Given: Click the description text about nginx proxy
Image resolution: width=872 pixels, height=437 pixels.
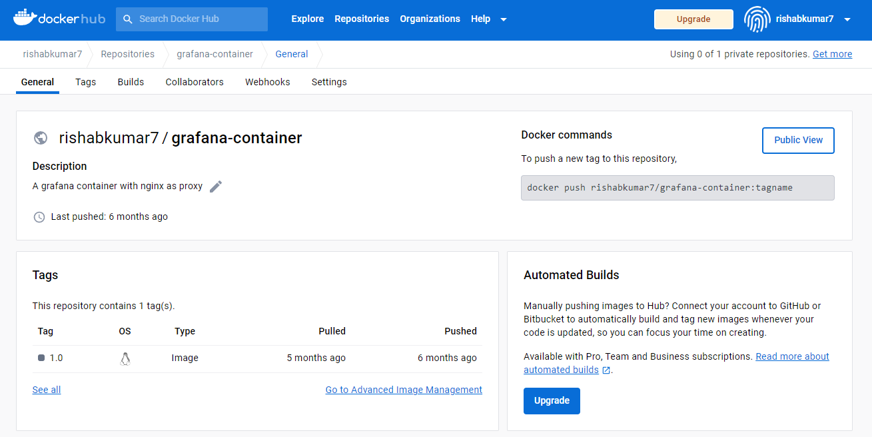Looking at the screenshot, I should pos(117,186).
